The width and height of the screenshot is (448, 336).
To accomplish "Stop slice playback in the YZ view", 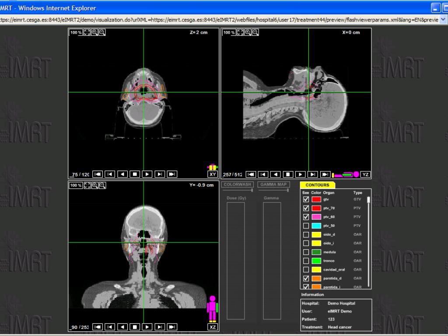I will [288, 174].
